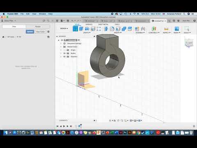Screen dimensions: 197x148
Task: Switch to the Solid tab
Action: (77, 24)
